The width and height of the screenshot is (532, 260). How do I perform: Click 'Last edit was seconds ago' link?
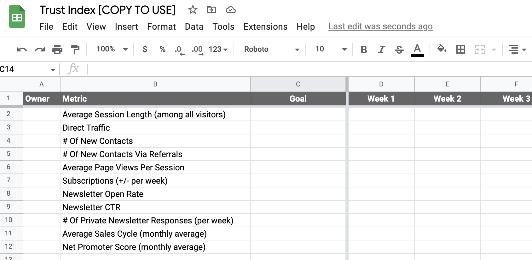[380, 27]
